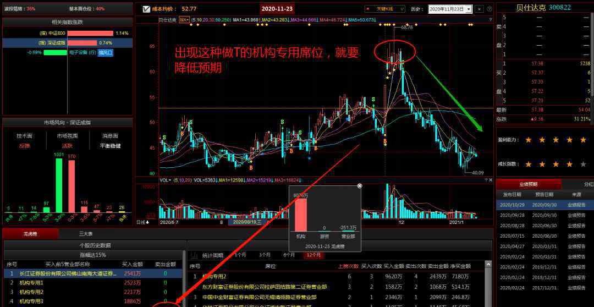Select the 3个月 statistics period
This screenshot has height=307, width=594.
(265, 255)
